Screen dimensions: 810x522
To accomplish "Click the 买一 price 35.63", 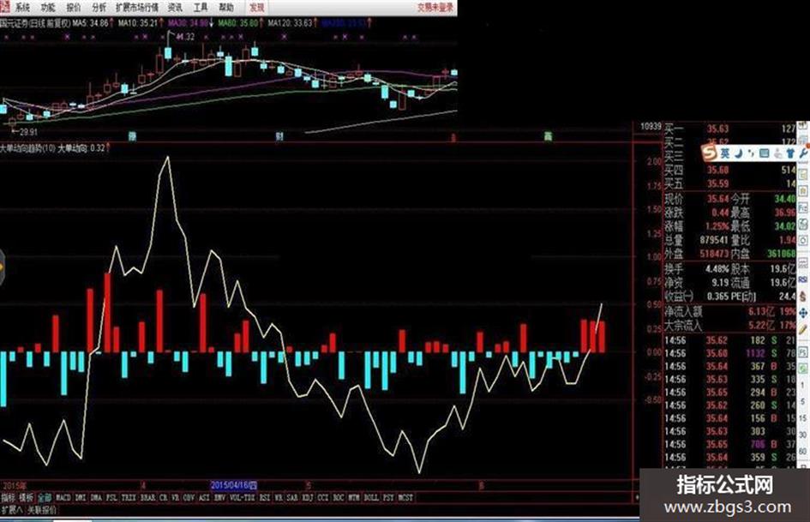I will click(717, 129).
